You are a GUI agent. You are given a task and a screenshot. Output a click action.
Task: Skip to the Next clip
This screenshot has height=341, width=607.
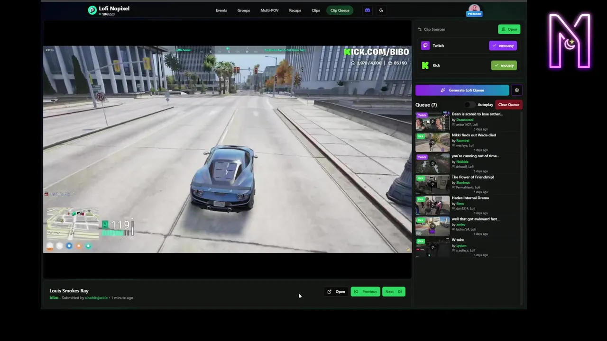click(394, 292)
